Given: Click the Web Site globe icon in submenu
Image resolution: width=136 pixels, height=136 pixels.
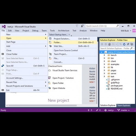Looking at the screenshot, I should pos(50,46).
